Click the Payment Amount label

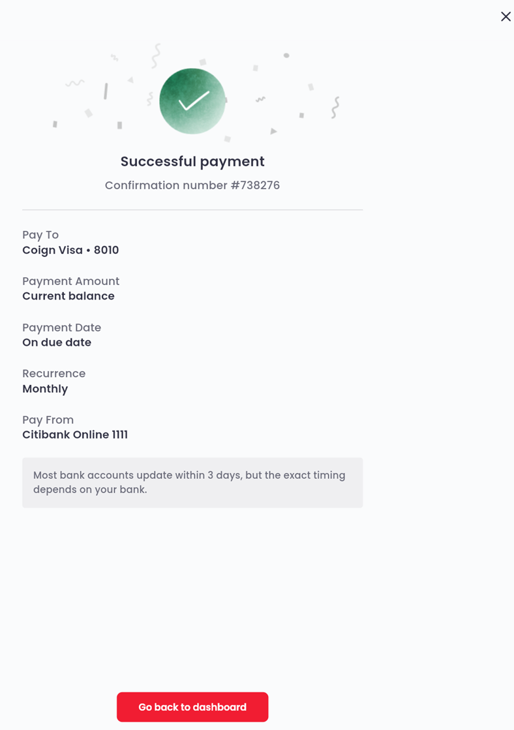(x=70, y=281)
